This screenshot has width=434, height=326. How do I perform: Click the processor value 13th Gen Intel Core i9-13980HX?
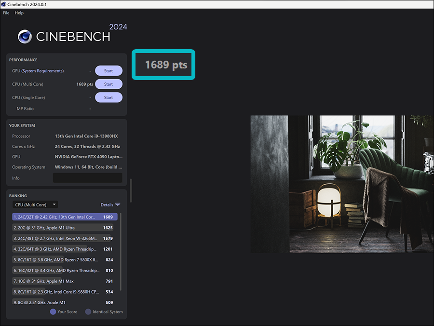tap(86, 136)
